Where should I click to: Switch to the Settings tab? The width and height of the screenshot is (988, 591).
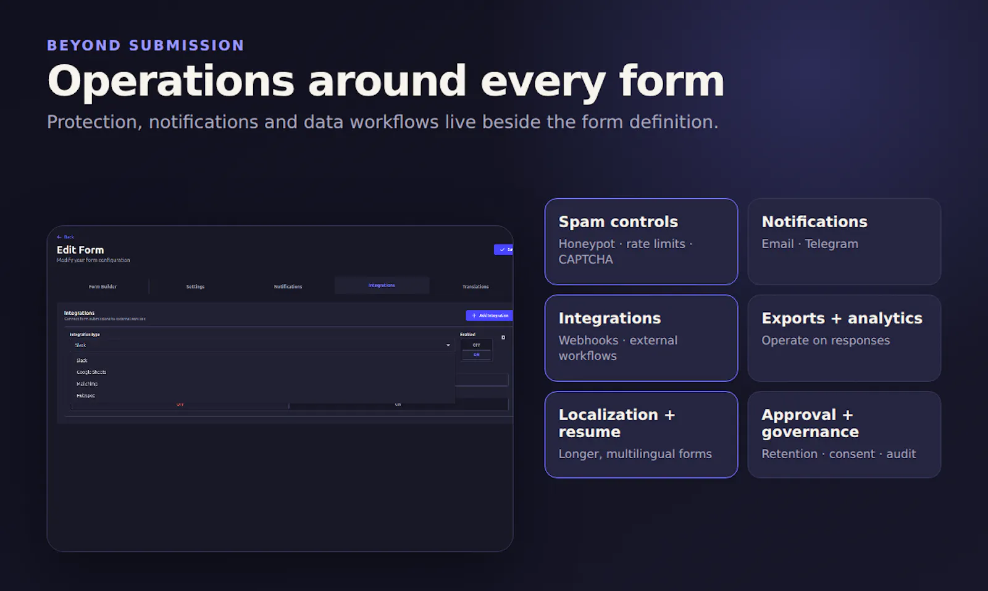195,287
